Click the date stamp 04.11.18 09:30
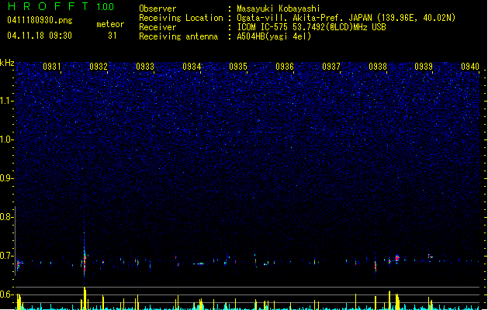Viewport: 488px width, 310px height. pos(40,36)
